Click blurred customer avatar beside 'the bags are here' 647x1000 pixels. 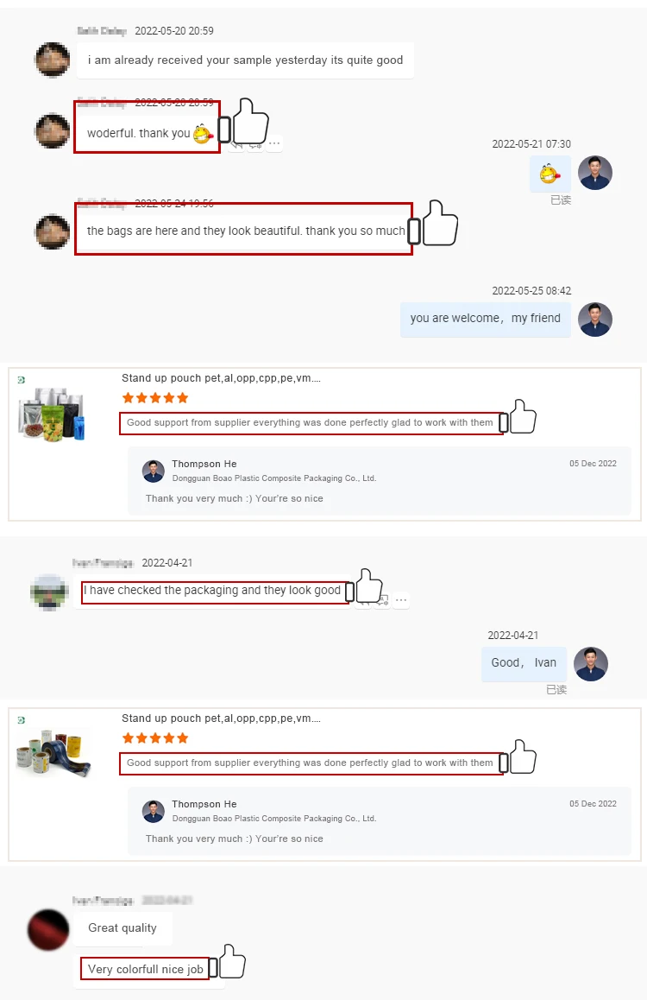point(53,231)
